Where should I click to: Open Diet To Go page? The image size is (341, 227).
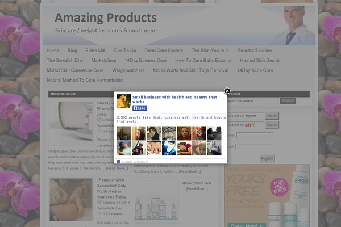click(x=125, y=51)
